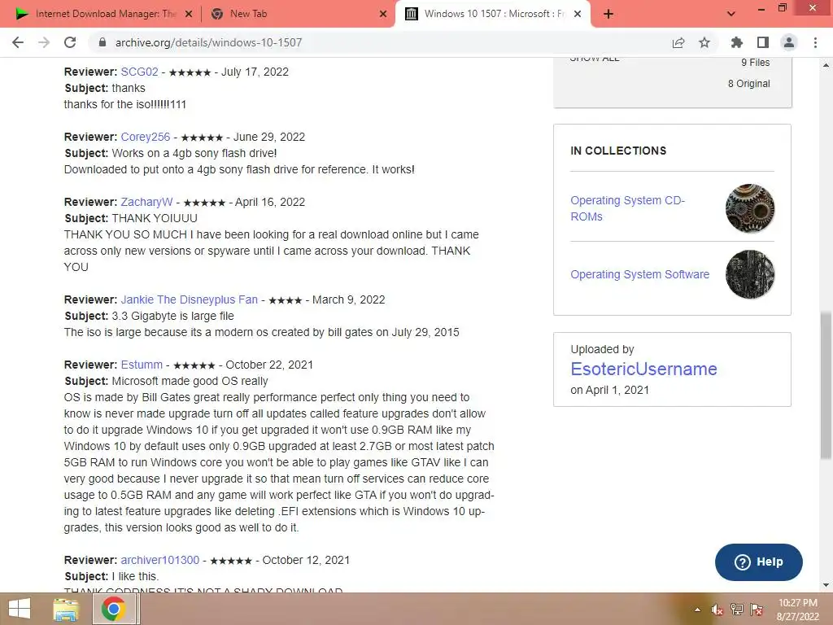This screenshot has width=833, height=625.
Task: Click 'on April 1, 2021' text
Action: (610, 390)
